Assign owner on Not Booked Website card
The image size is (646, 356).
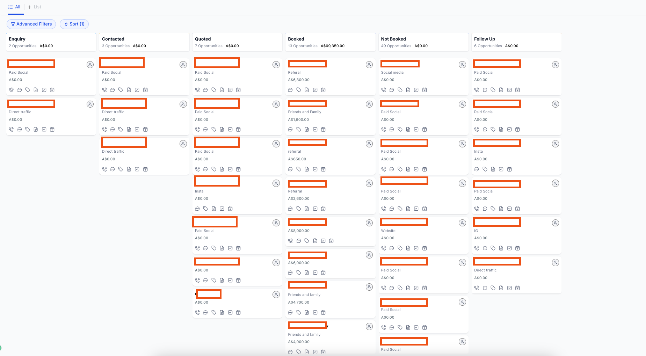coord(462,223)
